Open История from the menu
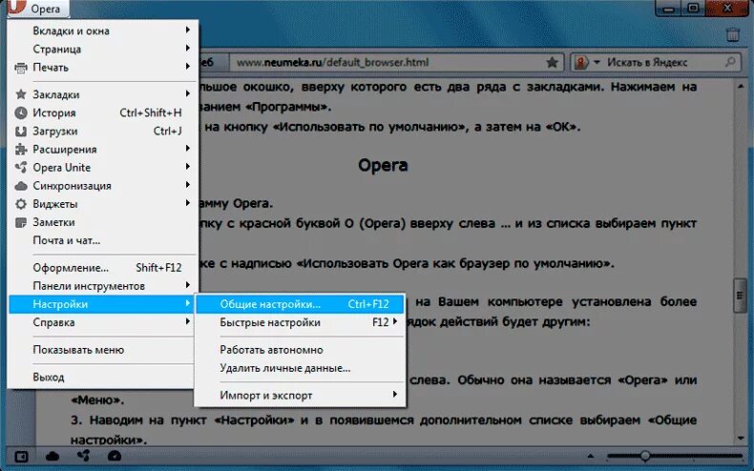The height and width of the screenshot is (471, 754). [103, 113]
